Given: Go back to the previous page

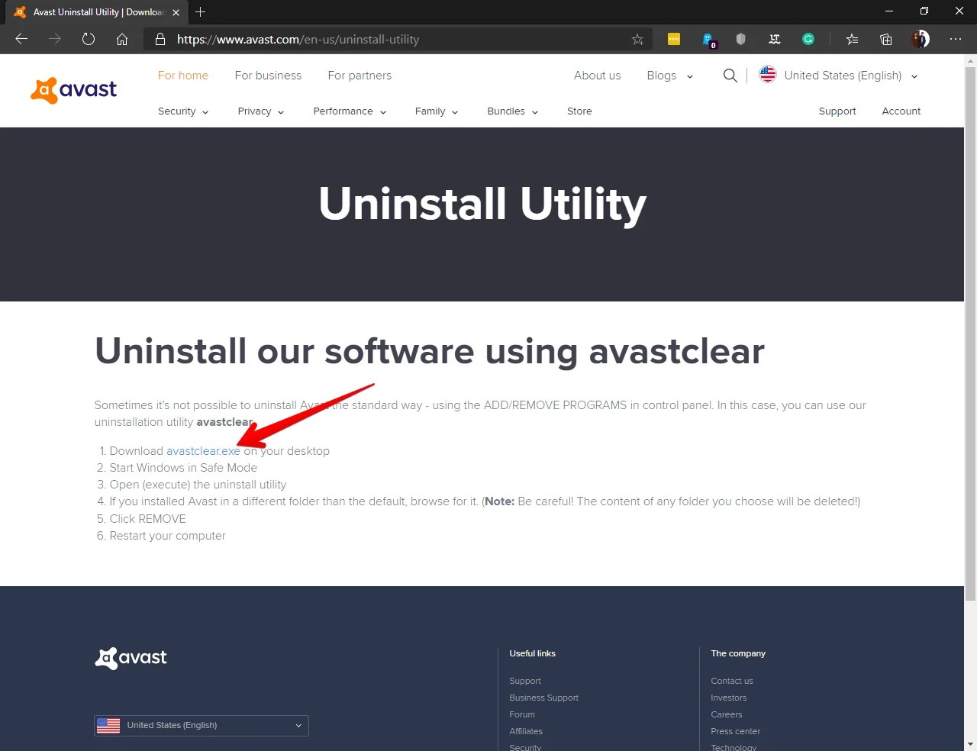Looking at the screenshot, I should [21, 39].
